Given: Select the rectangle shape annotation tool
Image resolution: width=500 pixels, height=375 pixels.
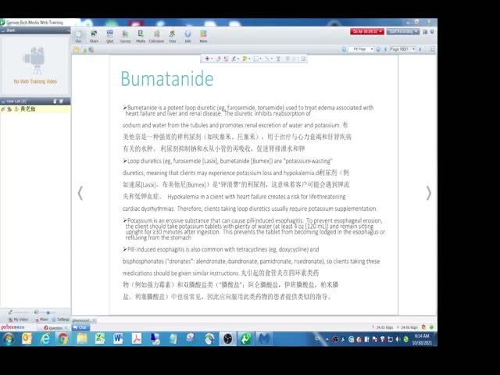Looking at the screenshot, I should pos(256,59).
